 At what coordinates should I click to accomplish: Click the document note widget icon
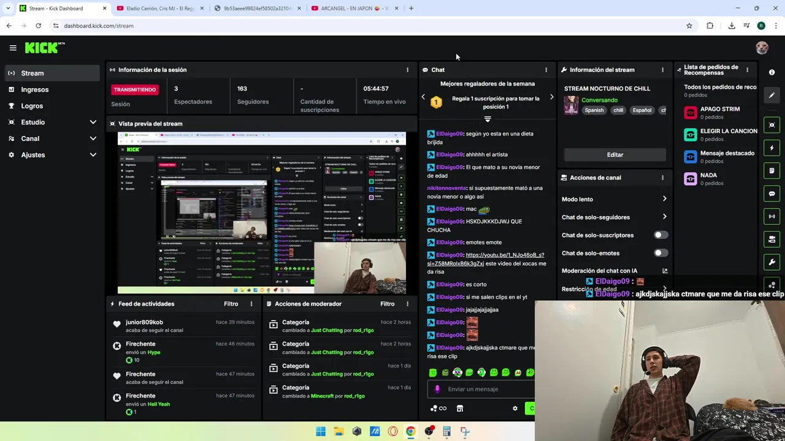click(772, 170)
